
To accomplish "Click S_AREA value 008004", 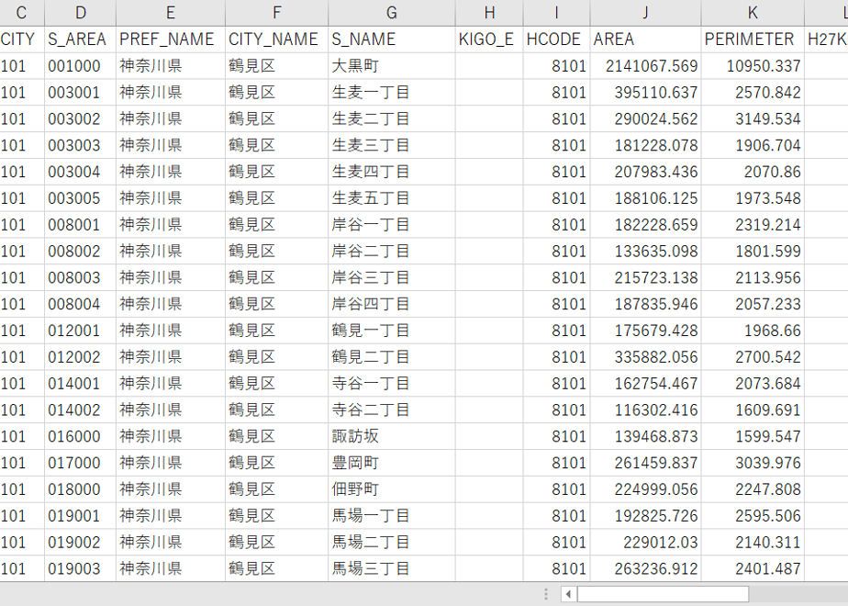I will click(80, 305).
